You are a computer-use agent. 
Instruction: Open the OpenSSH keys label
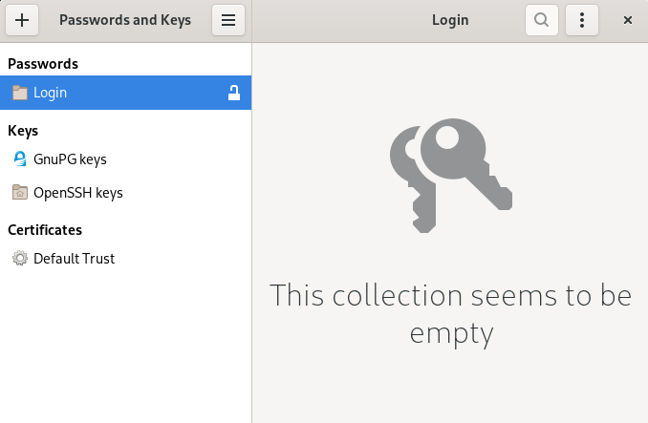(x=78, y=193)
